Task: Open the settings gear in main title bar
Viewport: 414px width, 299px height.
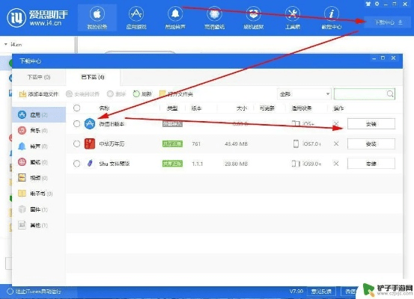Action: pos(377,4)
